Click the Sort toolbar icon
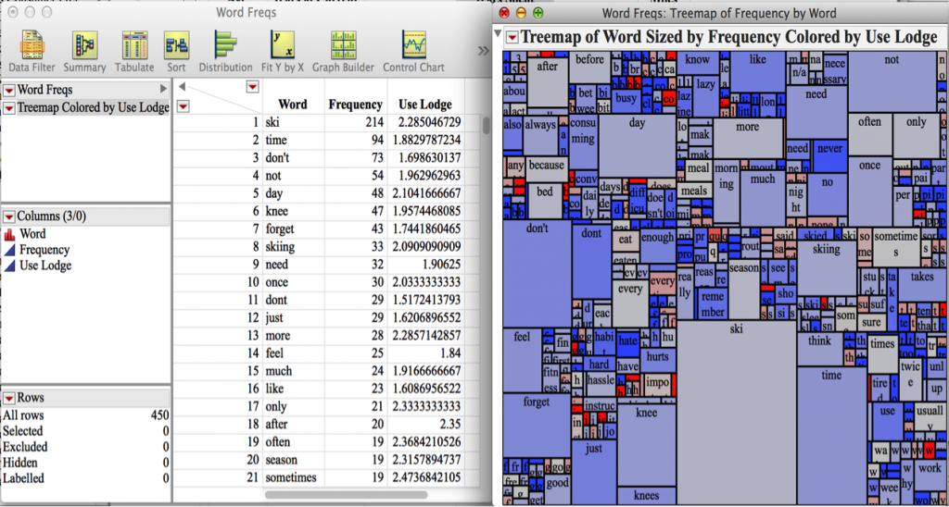Viewport: 949px width, 507px height. pos(177,52)
